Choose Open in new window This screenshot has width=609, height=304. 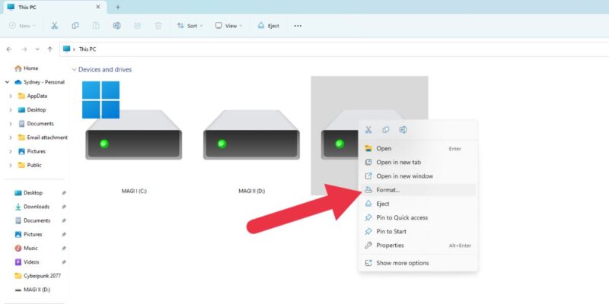click(x=418, y=176)
